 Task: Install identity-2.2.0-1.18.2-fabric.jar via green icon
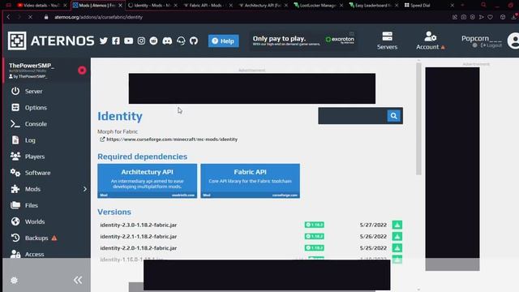click(x=397, y=248)
